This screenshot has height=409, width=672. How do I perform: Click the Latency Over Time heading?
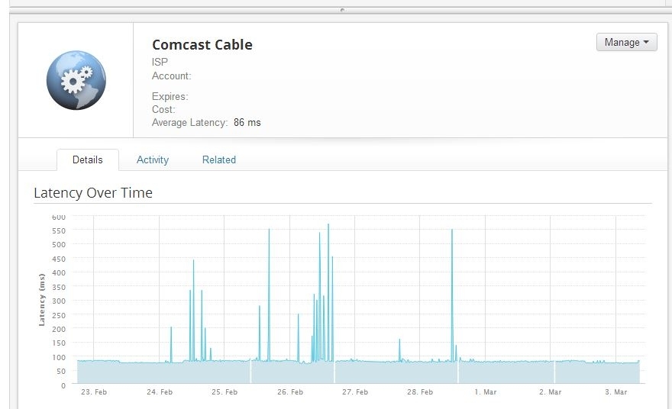[x=93, y=193]
